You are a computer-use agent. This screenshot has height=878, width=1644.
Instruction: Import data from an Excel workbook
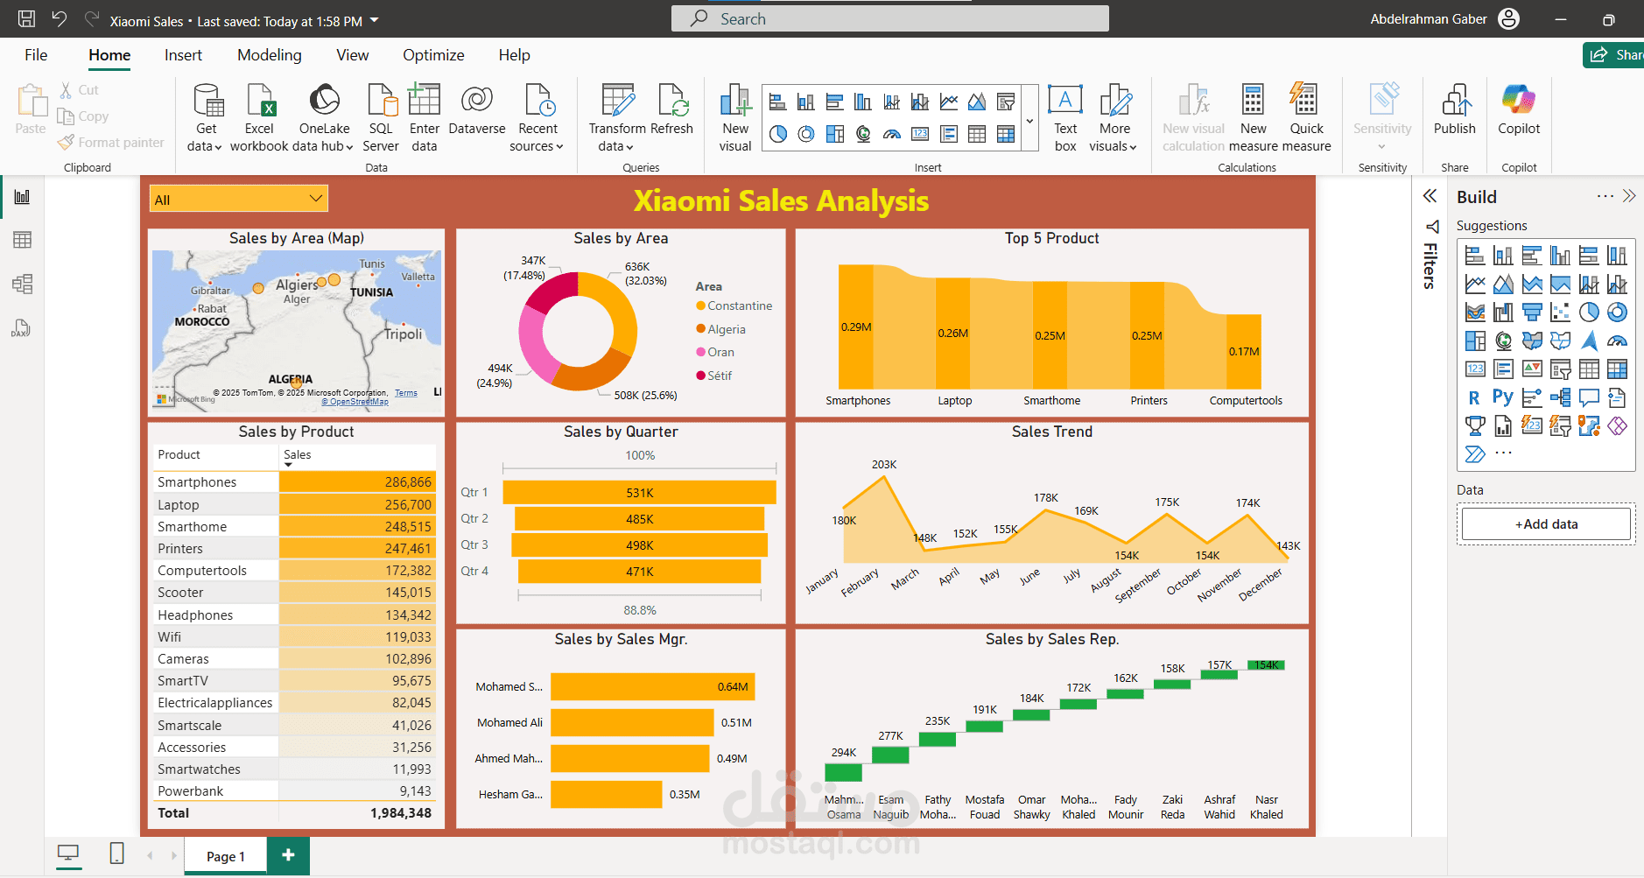coord(259,117)
